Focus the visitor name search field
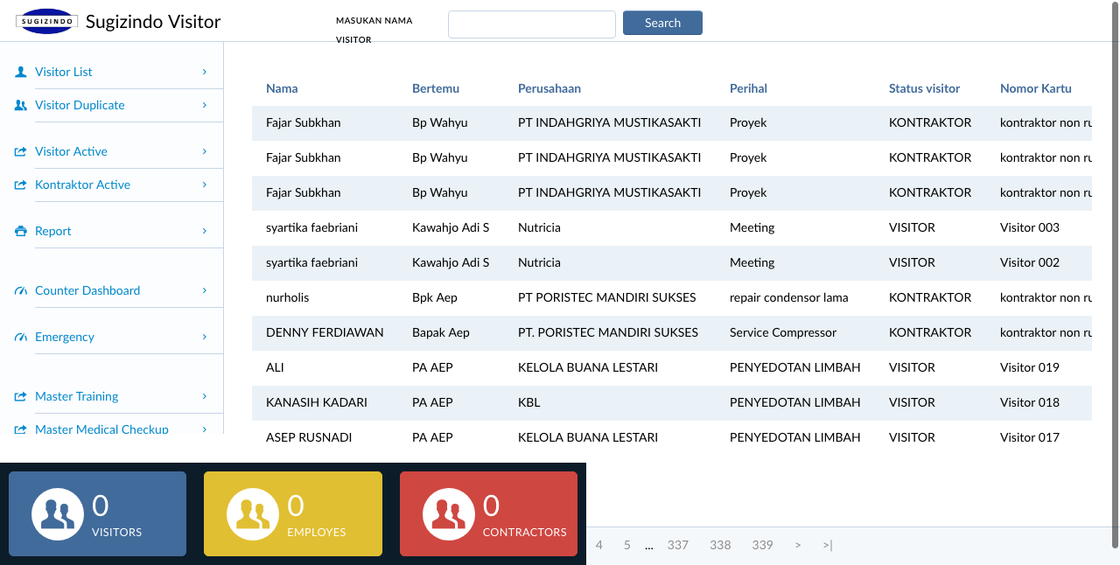The height and width of the screenshot is (565, 1120). pos(532,24)
